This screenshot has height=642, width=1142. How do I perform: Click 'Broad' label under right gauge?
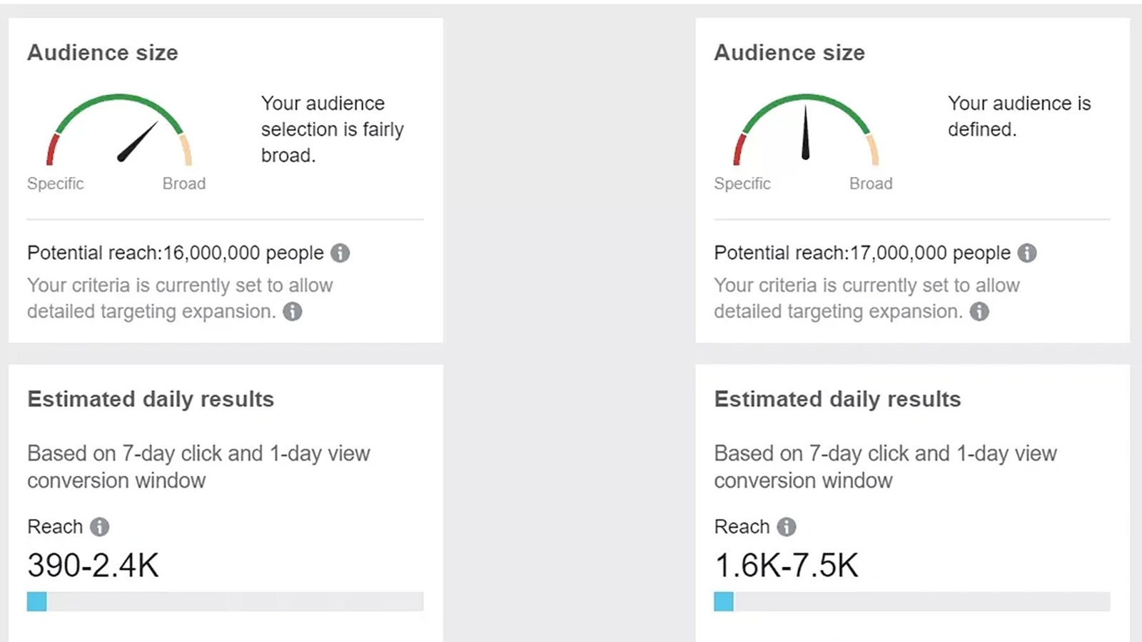click(x=871, y=184)
